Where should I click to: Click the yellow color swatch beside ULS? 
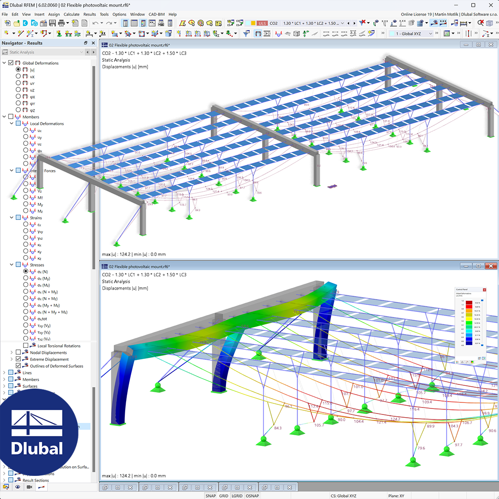pyautogui.click(x=253, y=23)
